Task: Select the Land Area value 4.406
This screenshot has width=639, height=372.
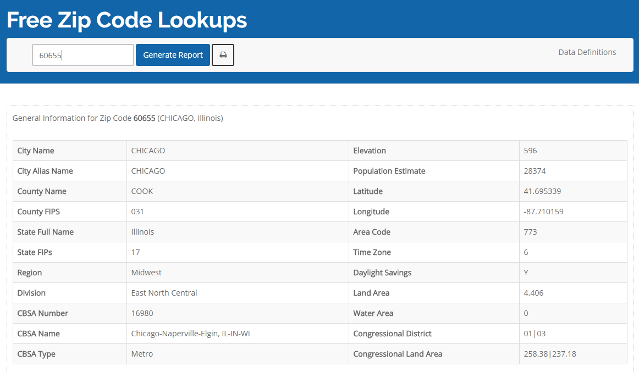Action: pyautogui.click(x=533, y=293)
